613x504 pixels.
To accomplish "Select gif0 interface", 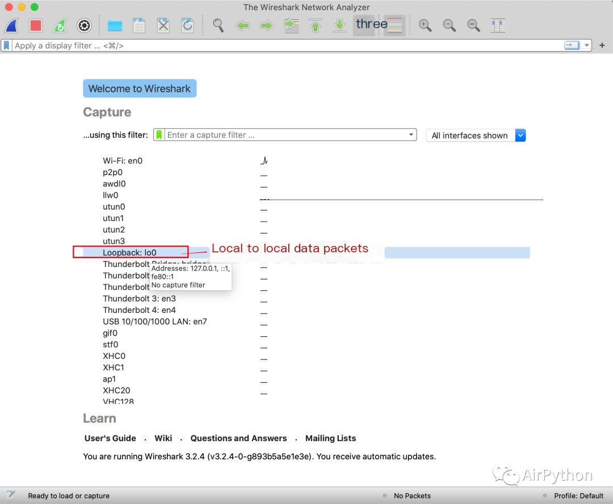I will (x=110, y=333).
